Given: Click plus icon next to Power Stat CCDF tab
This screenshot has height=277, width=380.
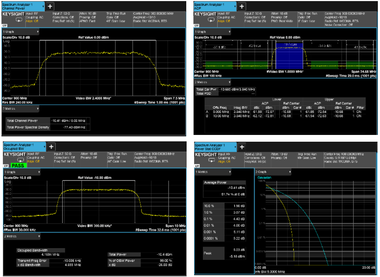Looking at the screenshot, I should pyautogui.click(x=242, y=147).
